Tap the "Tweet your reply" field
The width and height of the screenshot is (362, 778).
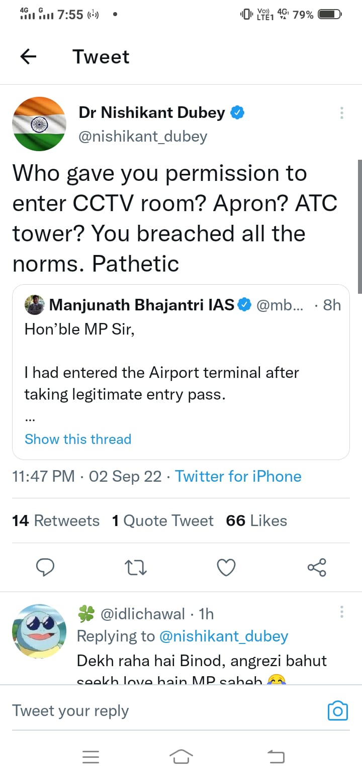click(x=151, y=710)
